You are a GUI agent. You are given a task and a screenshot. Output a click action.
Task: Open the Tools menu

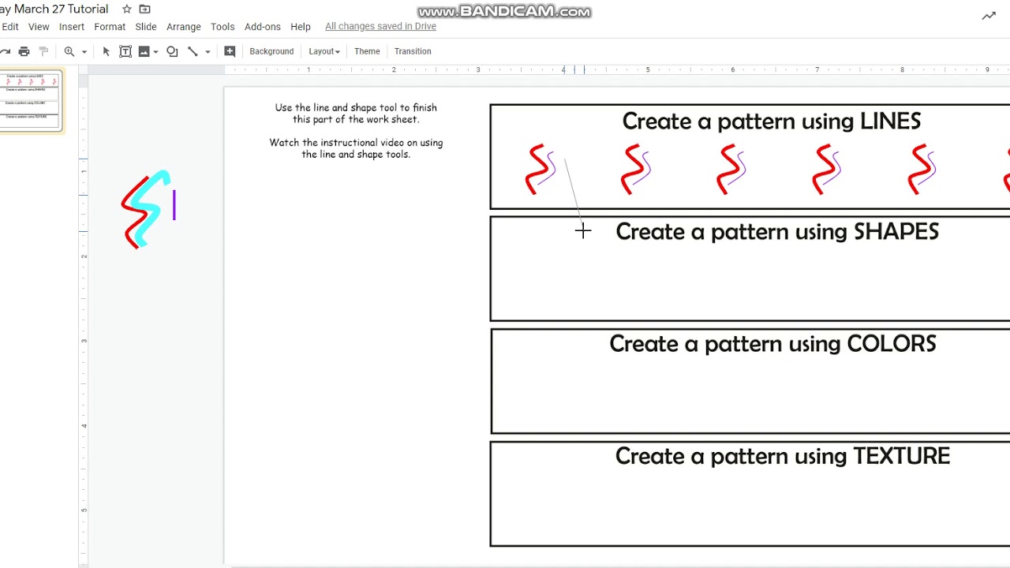223,27
